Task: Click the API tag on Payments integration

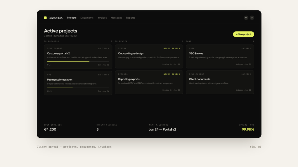Action: tap(49, 75)
